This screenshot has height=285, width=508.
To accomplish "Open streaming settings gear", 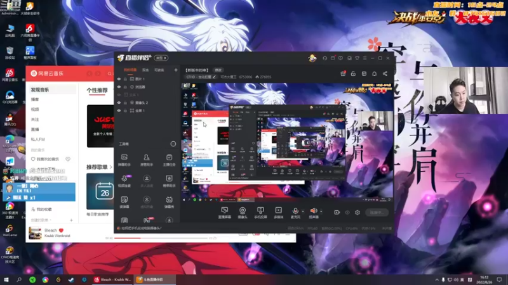I will tap(358, 212).
